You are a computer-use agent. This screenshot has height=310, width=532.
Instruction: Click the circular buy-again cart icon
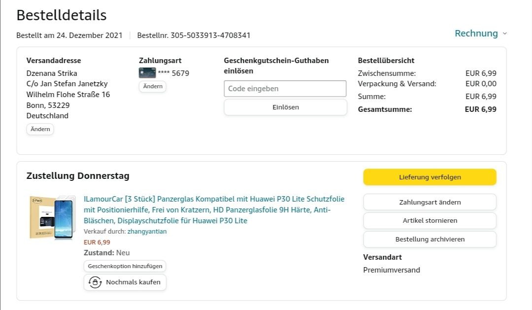click(x=95, y=282)
